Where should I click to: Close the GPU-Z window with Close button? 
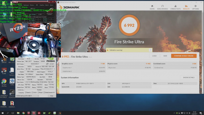point(52,96)
